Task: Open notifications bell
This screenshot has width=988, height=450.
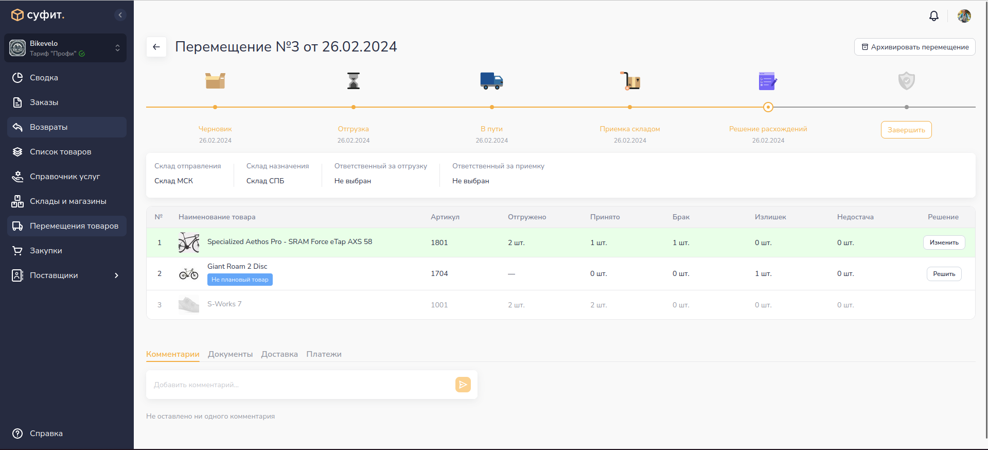Action: point(934,16)
